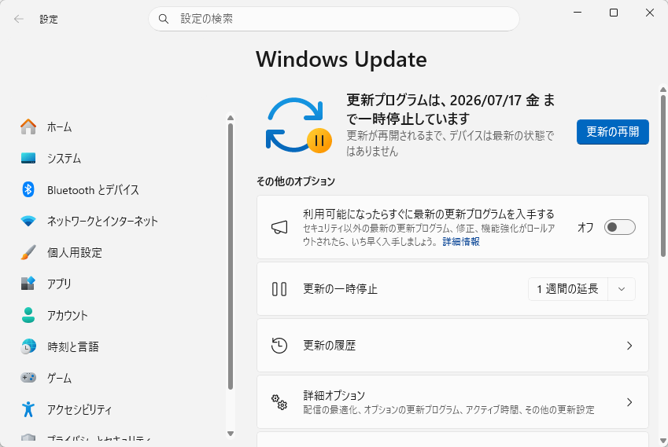Viewport: 668px width, 447px height.
Task: Click the pause bars icon beside 更新の一時停止
Action: coord(279,289)
